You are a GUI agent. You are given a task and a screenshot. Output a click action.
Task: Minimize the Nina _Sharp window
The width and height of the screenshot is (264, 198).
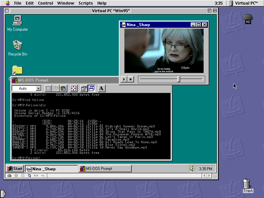tap(193, 25)
